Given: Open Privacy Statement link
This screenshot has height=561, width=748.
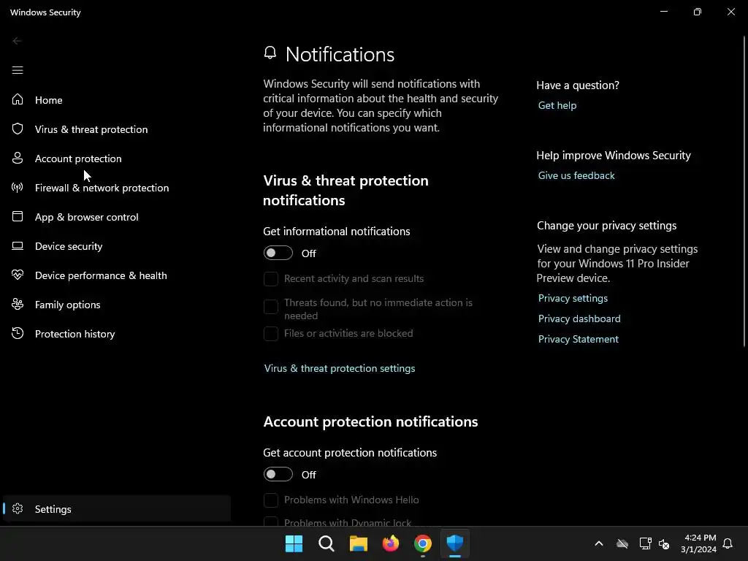Looking at the screenshot, I should point(579,339).
